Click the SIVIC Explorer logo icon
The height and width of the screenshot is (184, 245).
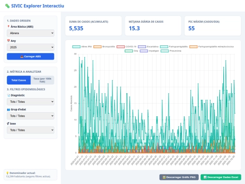tap(7, 6)
